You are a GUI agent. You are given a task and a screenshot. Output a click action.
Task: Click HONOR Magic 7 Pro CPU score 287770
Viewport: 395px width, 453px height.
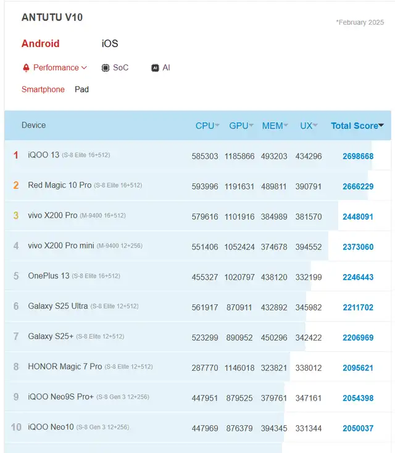pos(205,368)
